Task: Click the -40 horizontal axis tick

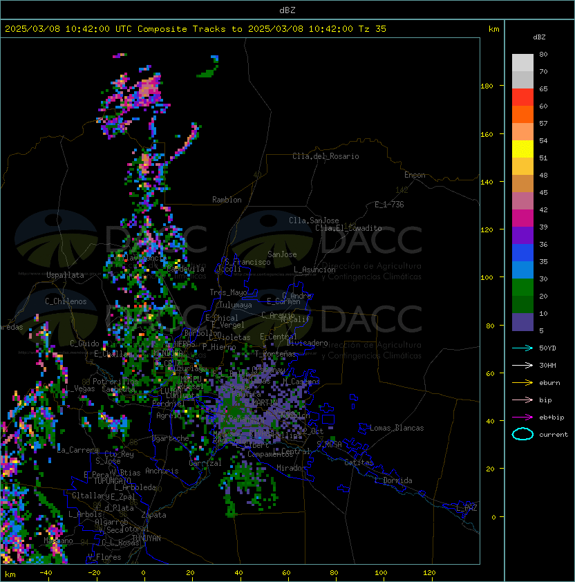Action: click(x=46, y=573)
